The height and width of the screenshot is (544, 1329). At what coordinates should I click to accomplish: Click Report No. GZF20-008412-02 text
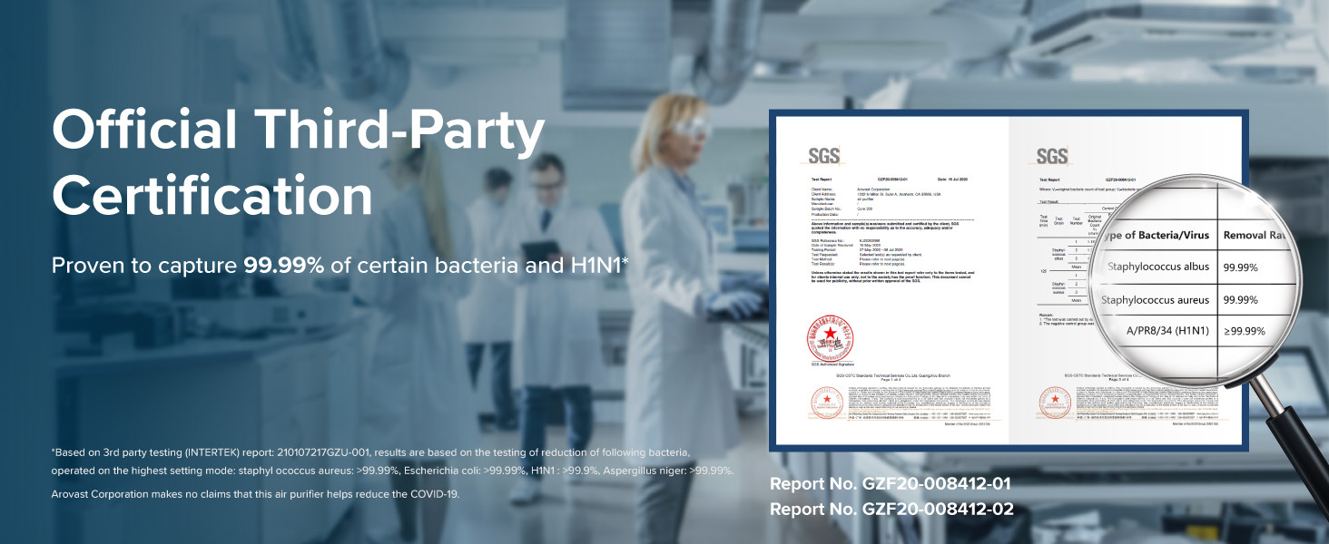tap(891, 509)
